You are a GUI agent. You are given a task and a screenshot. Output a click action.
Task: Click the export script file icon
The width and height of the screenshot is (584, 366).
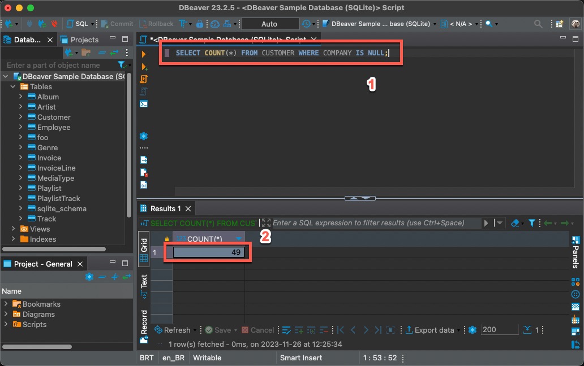point(143,160)
